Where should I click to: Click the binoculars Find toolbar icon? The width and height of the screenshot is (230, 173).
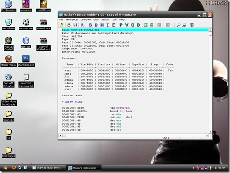pyautogui.click(x=82, y=25)
